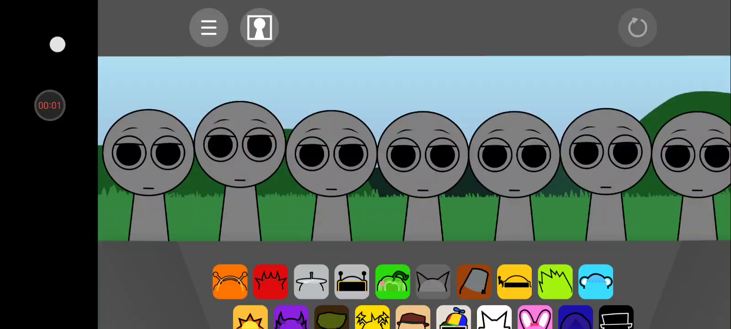The width and height of the screenshot is (731, 329).
Task: Tap the white recording dot indicator
Action: click(x=58, y=44)
